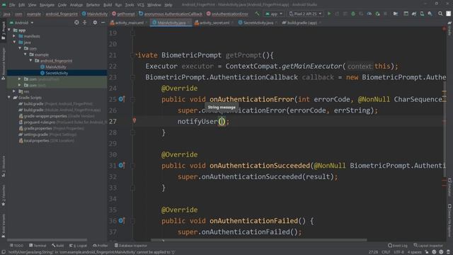Click the red error indicator atop editor
Screen dimensions: 453x255
point(444,28)
